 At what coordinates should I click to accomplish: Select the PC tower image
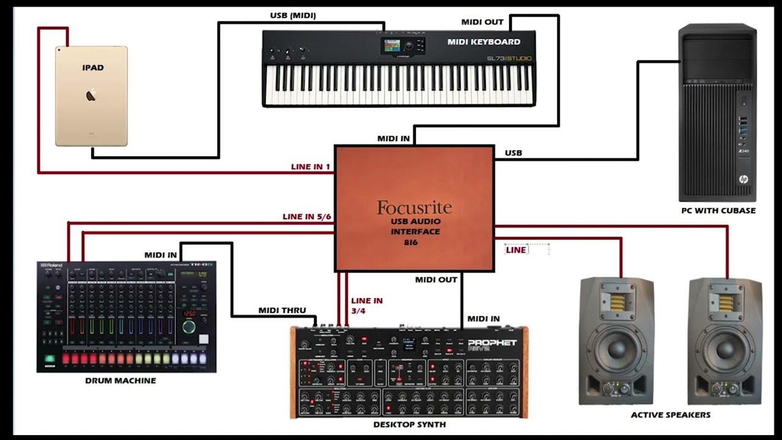pos(718,112)
